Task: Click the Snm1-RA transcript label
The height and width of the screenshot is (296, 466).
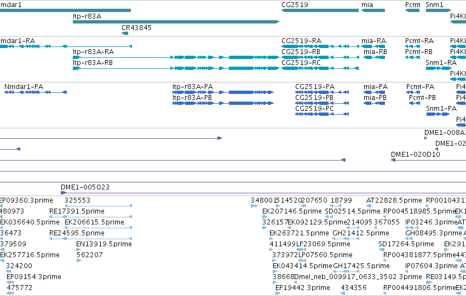Action: pos(441,63)
